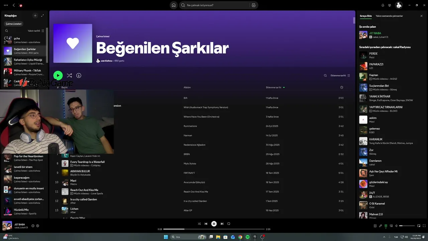Open the Spotify three-dot menu
This screenshot has height=241, width=428.
tap(6, 5)
